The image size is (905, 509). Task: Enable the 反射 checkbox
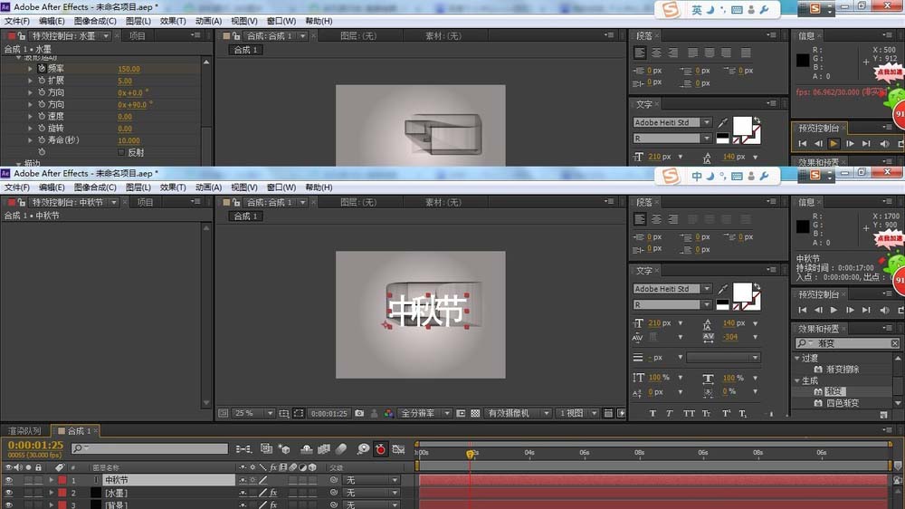[121, 152]
